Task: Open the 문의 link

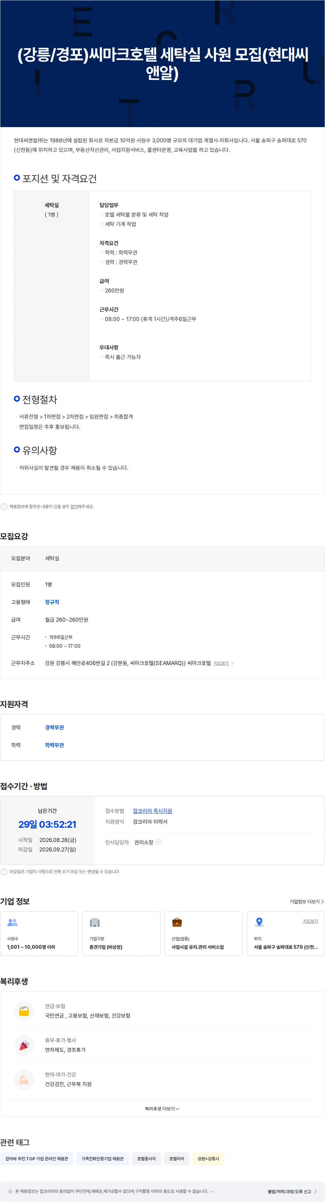Action: [x=74, y=506]
